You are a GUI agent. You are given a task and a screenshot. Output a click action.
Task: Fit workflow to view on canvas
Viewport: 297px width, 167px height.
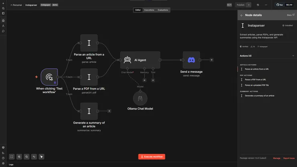12,157
